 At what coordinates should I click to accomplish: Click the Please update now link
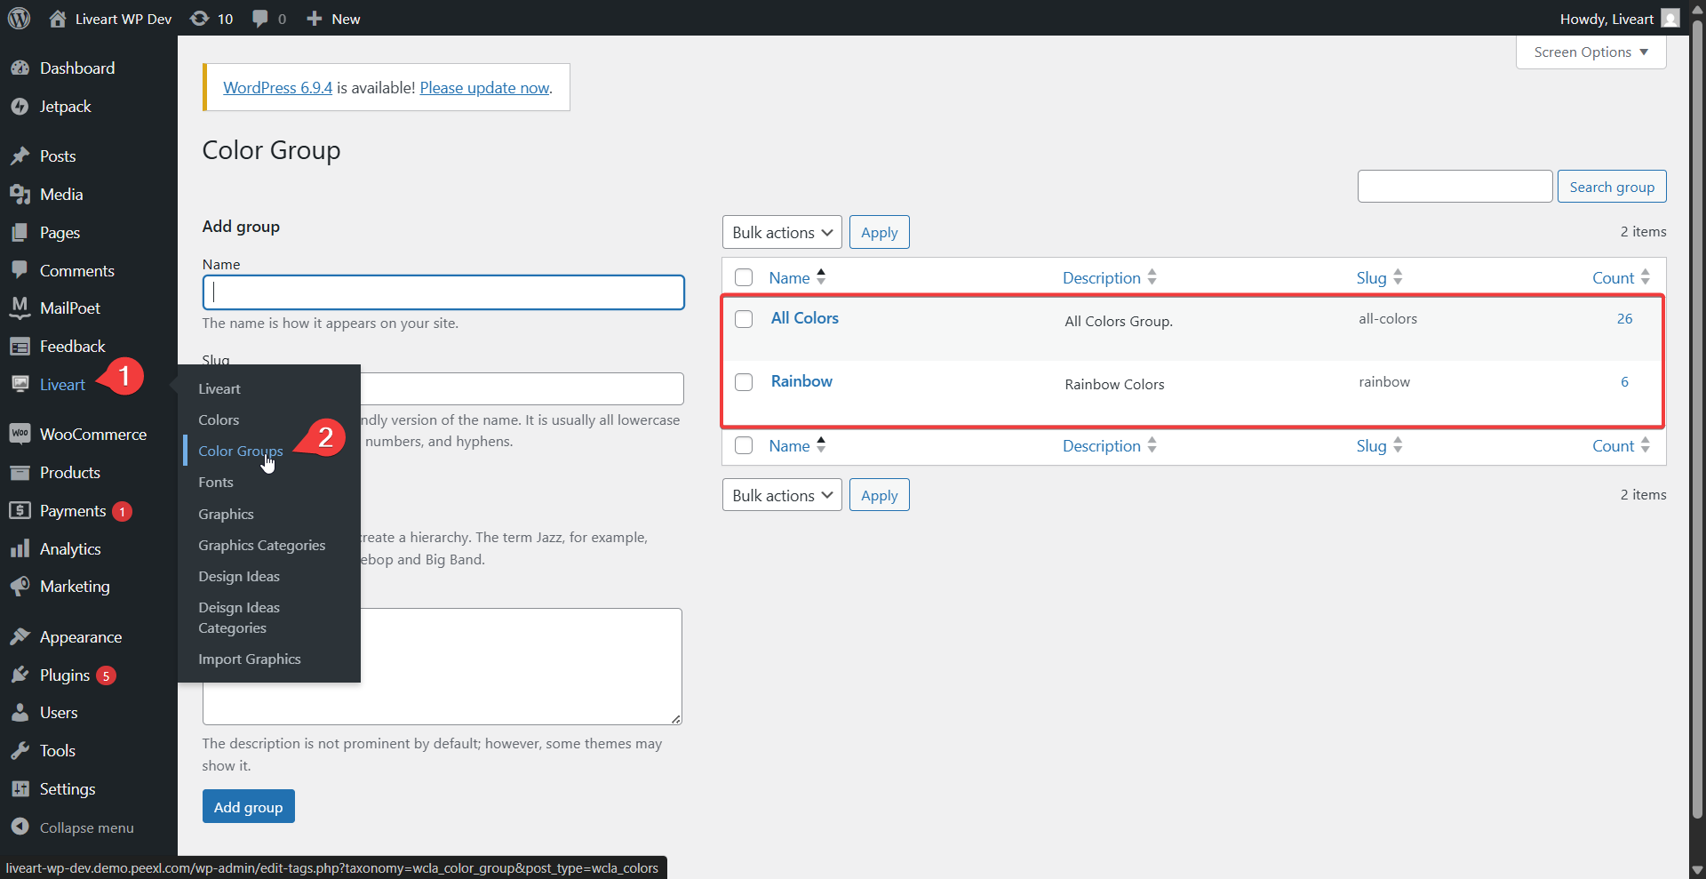(x=484, y=88)
